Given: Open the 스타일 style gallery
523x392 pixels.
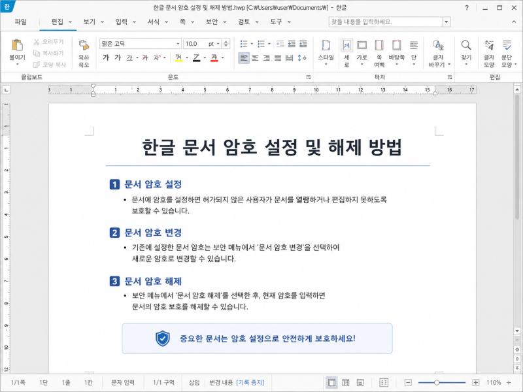Looking at the screenshot, I should tap(326, 52).
